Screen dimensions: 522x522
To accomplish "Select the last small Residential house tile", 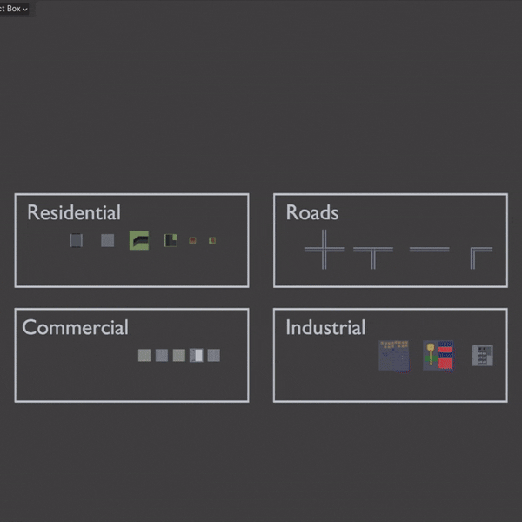I will (x=212, y=240).
